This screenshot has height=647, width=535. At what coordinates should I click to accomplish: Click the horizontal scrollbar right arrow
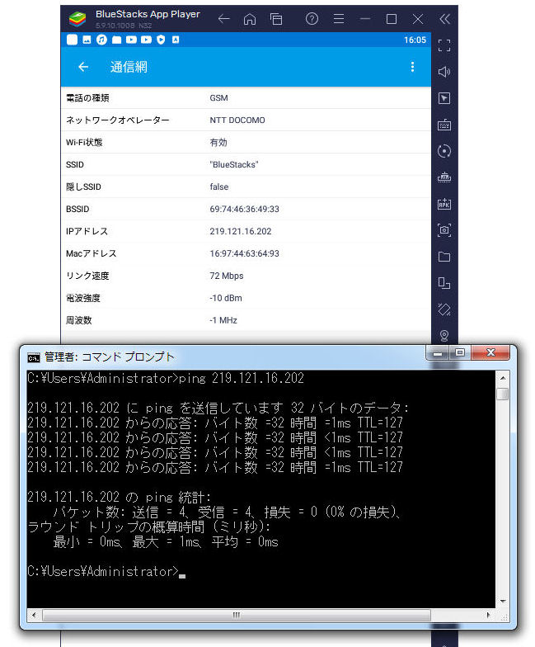pyautogui.click(x=488, y=615)
